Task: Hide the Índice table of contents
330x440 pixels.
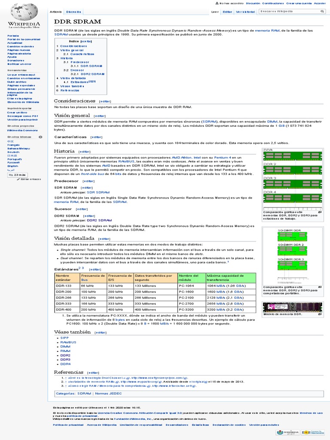Action: point(86,41)
